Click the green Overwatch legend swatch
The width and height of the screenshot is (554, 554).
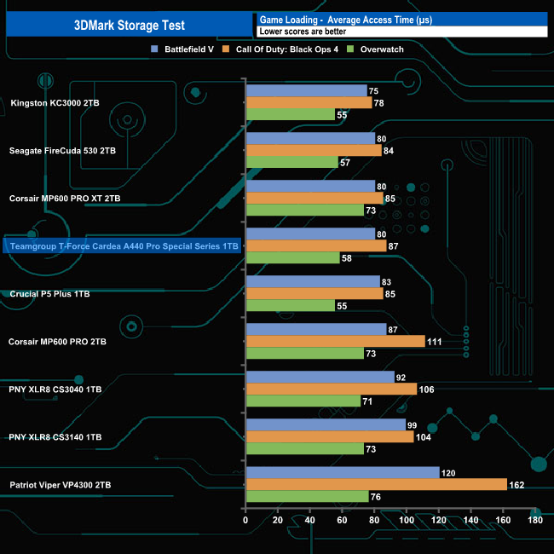point(350,49)
